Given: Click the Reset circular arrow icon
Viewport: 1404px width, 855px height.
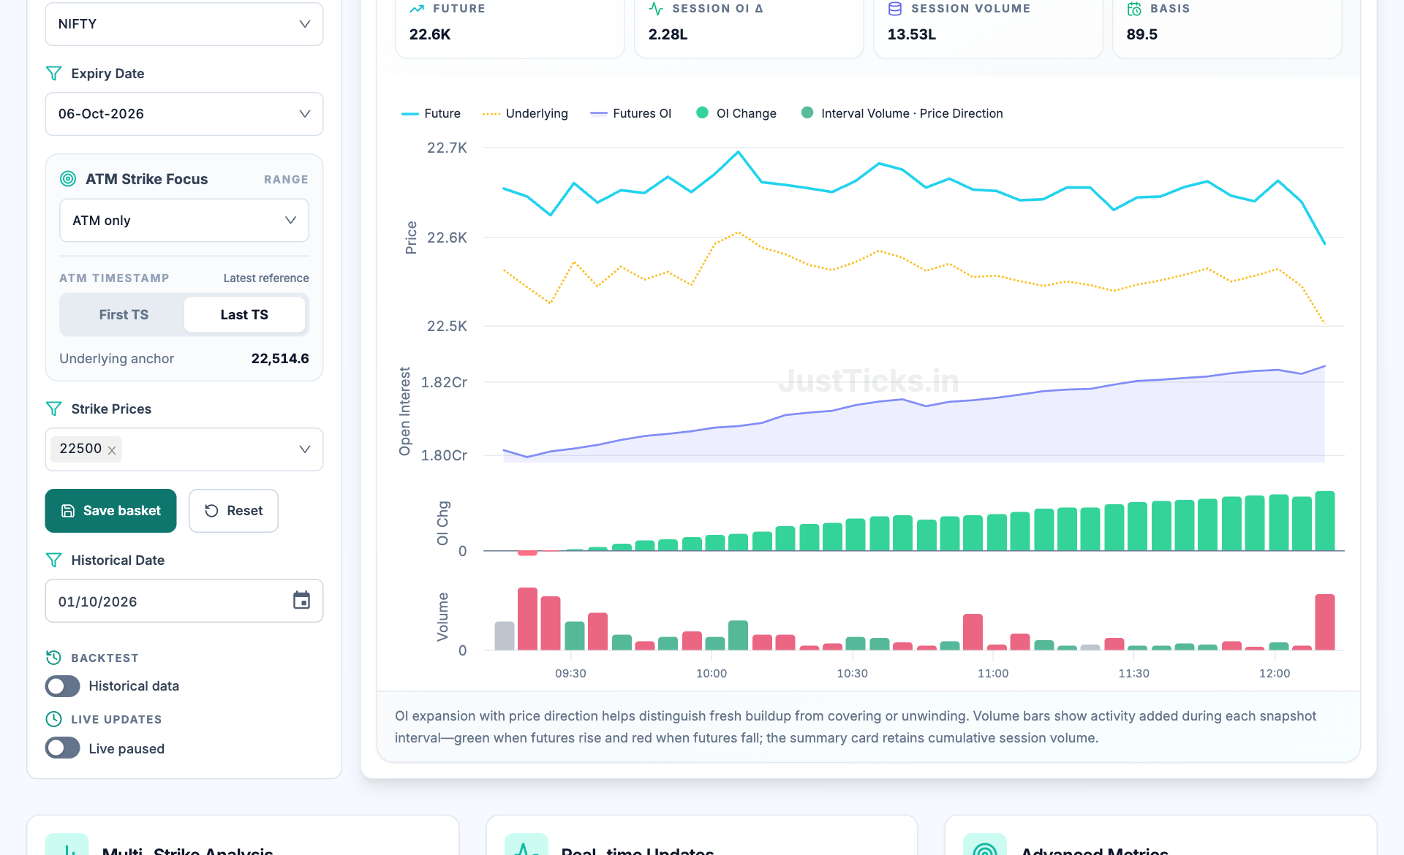Looking at the screenshot, I should tap(211, 511).
